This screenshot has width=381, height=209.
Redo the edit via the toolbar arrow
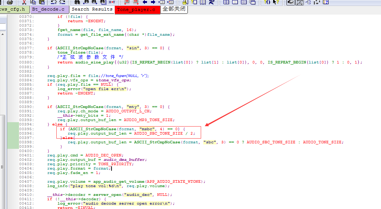click(x=63, y=2)
